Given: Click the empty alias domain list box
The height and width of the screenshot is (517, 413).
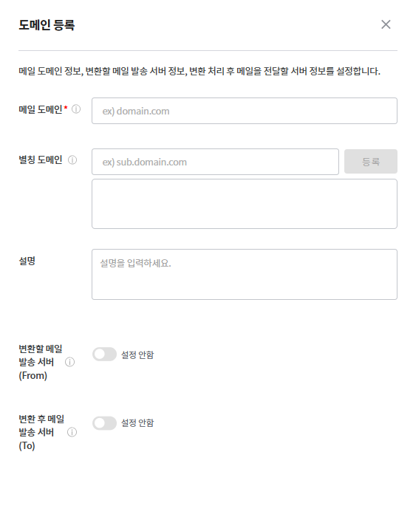Looking at the screenshot, I should (x=245, y=204).
